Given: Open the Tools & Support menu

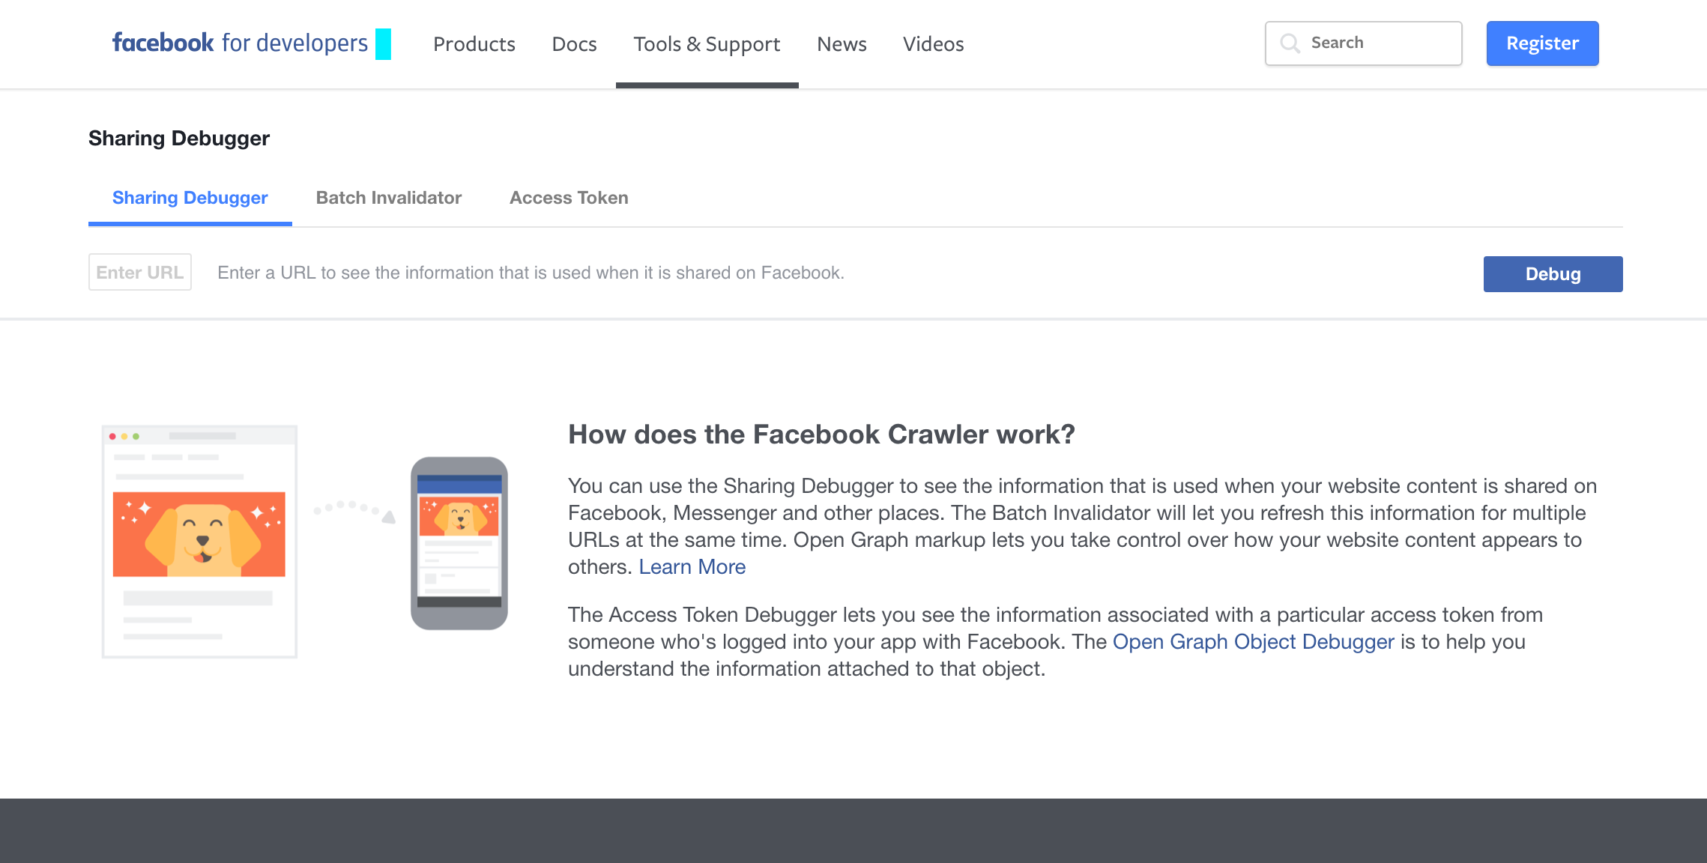Looking at the screenshot, I should (x=707, y=44).
